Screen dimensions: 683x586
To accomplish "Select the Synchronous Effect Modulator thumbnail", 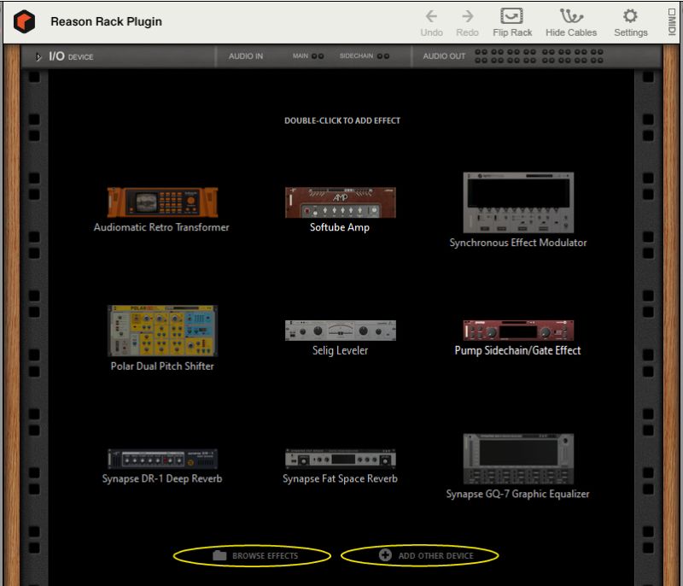I will point(518,202).
